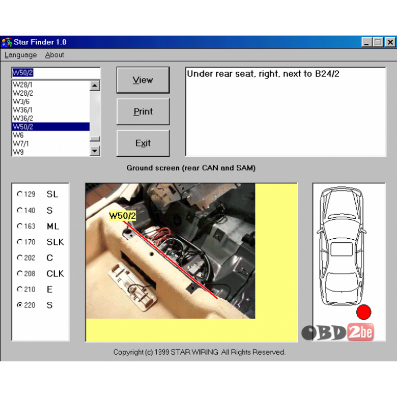Select W36/2 in the component list
Screen dimensions: 397x397
coord(50,118)
